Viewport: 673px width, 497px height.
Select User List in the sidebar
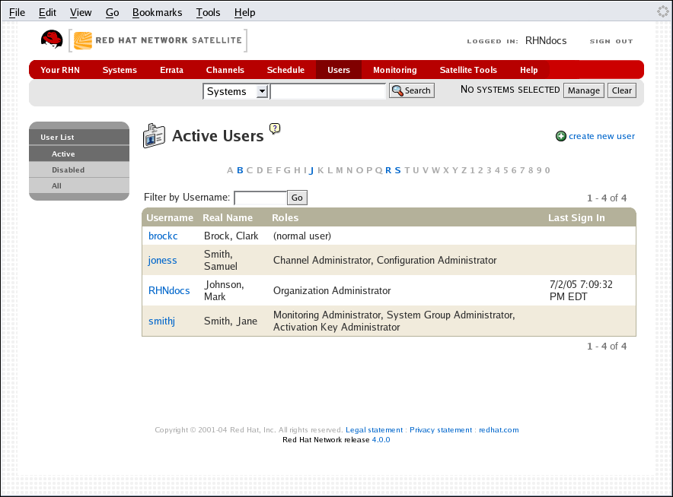click(79, 137)
